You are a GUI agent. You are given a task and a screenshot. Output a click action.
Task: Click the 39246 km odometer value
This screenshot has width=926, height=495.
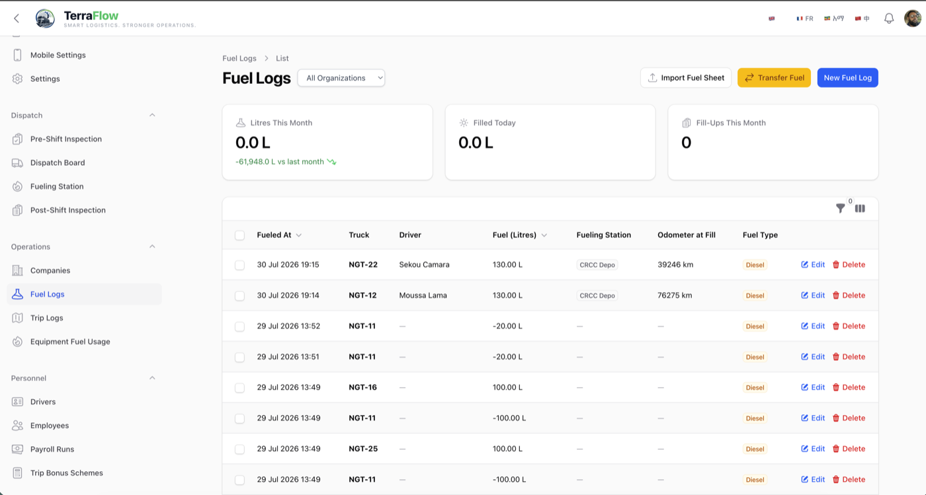tap(675, 264)
